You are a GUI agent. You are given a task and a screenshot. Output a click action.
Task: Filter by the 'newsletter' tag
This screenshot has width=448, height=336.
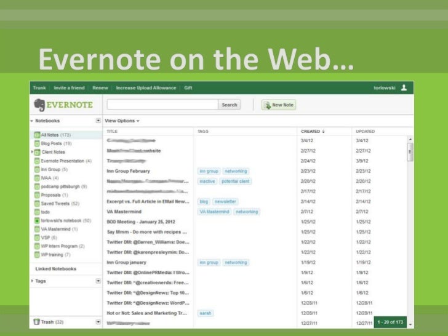pyautogui.click(x=225, y=201)
